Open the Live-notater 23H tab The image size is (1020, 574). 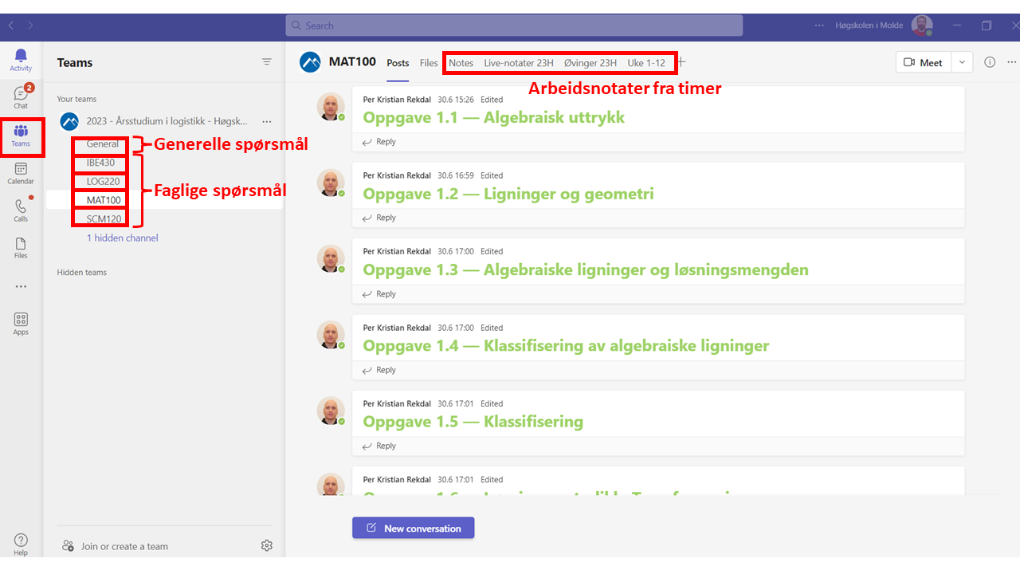[x=519, y=63]
